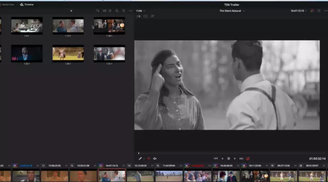
Task: Jump to the first frame
Action: [215, 159]
